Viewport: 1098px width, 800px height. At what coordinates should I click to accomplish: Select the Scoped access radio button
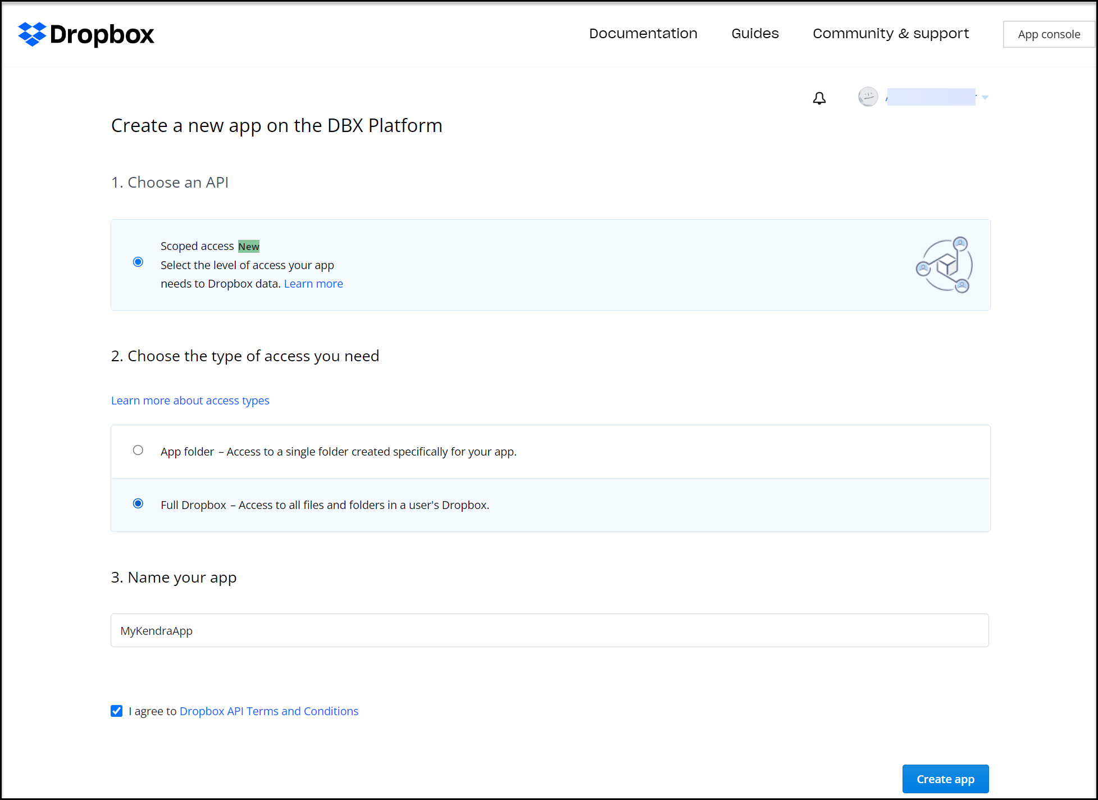click(138, 262)
